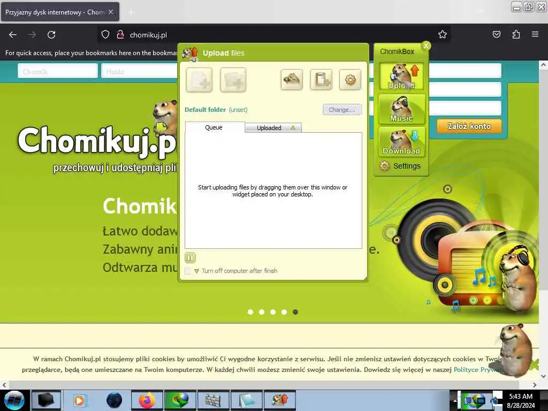Focus the Hasło password field

pyautogui.click(x=140, y=71)
